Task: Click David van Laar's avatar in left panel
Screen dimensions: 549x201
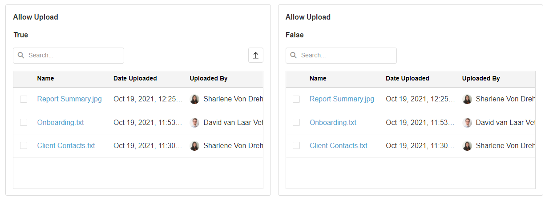Action: pos(194,123)
